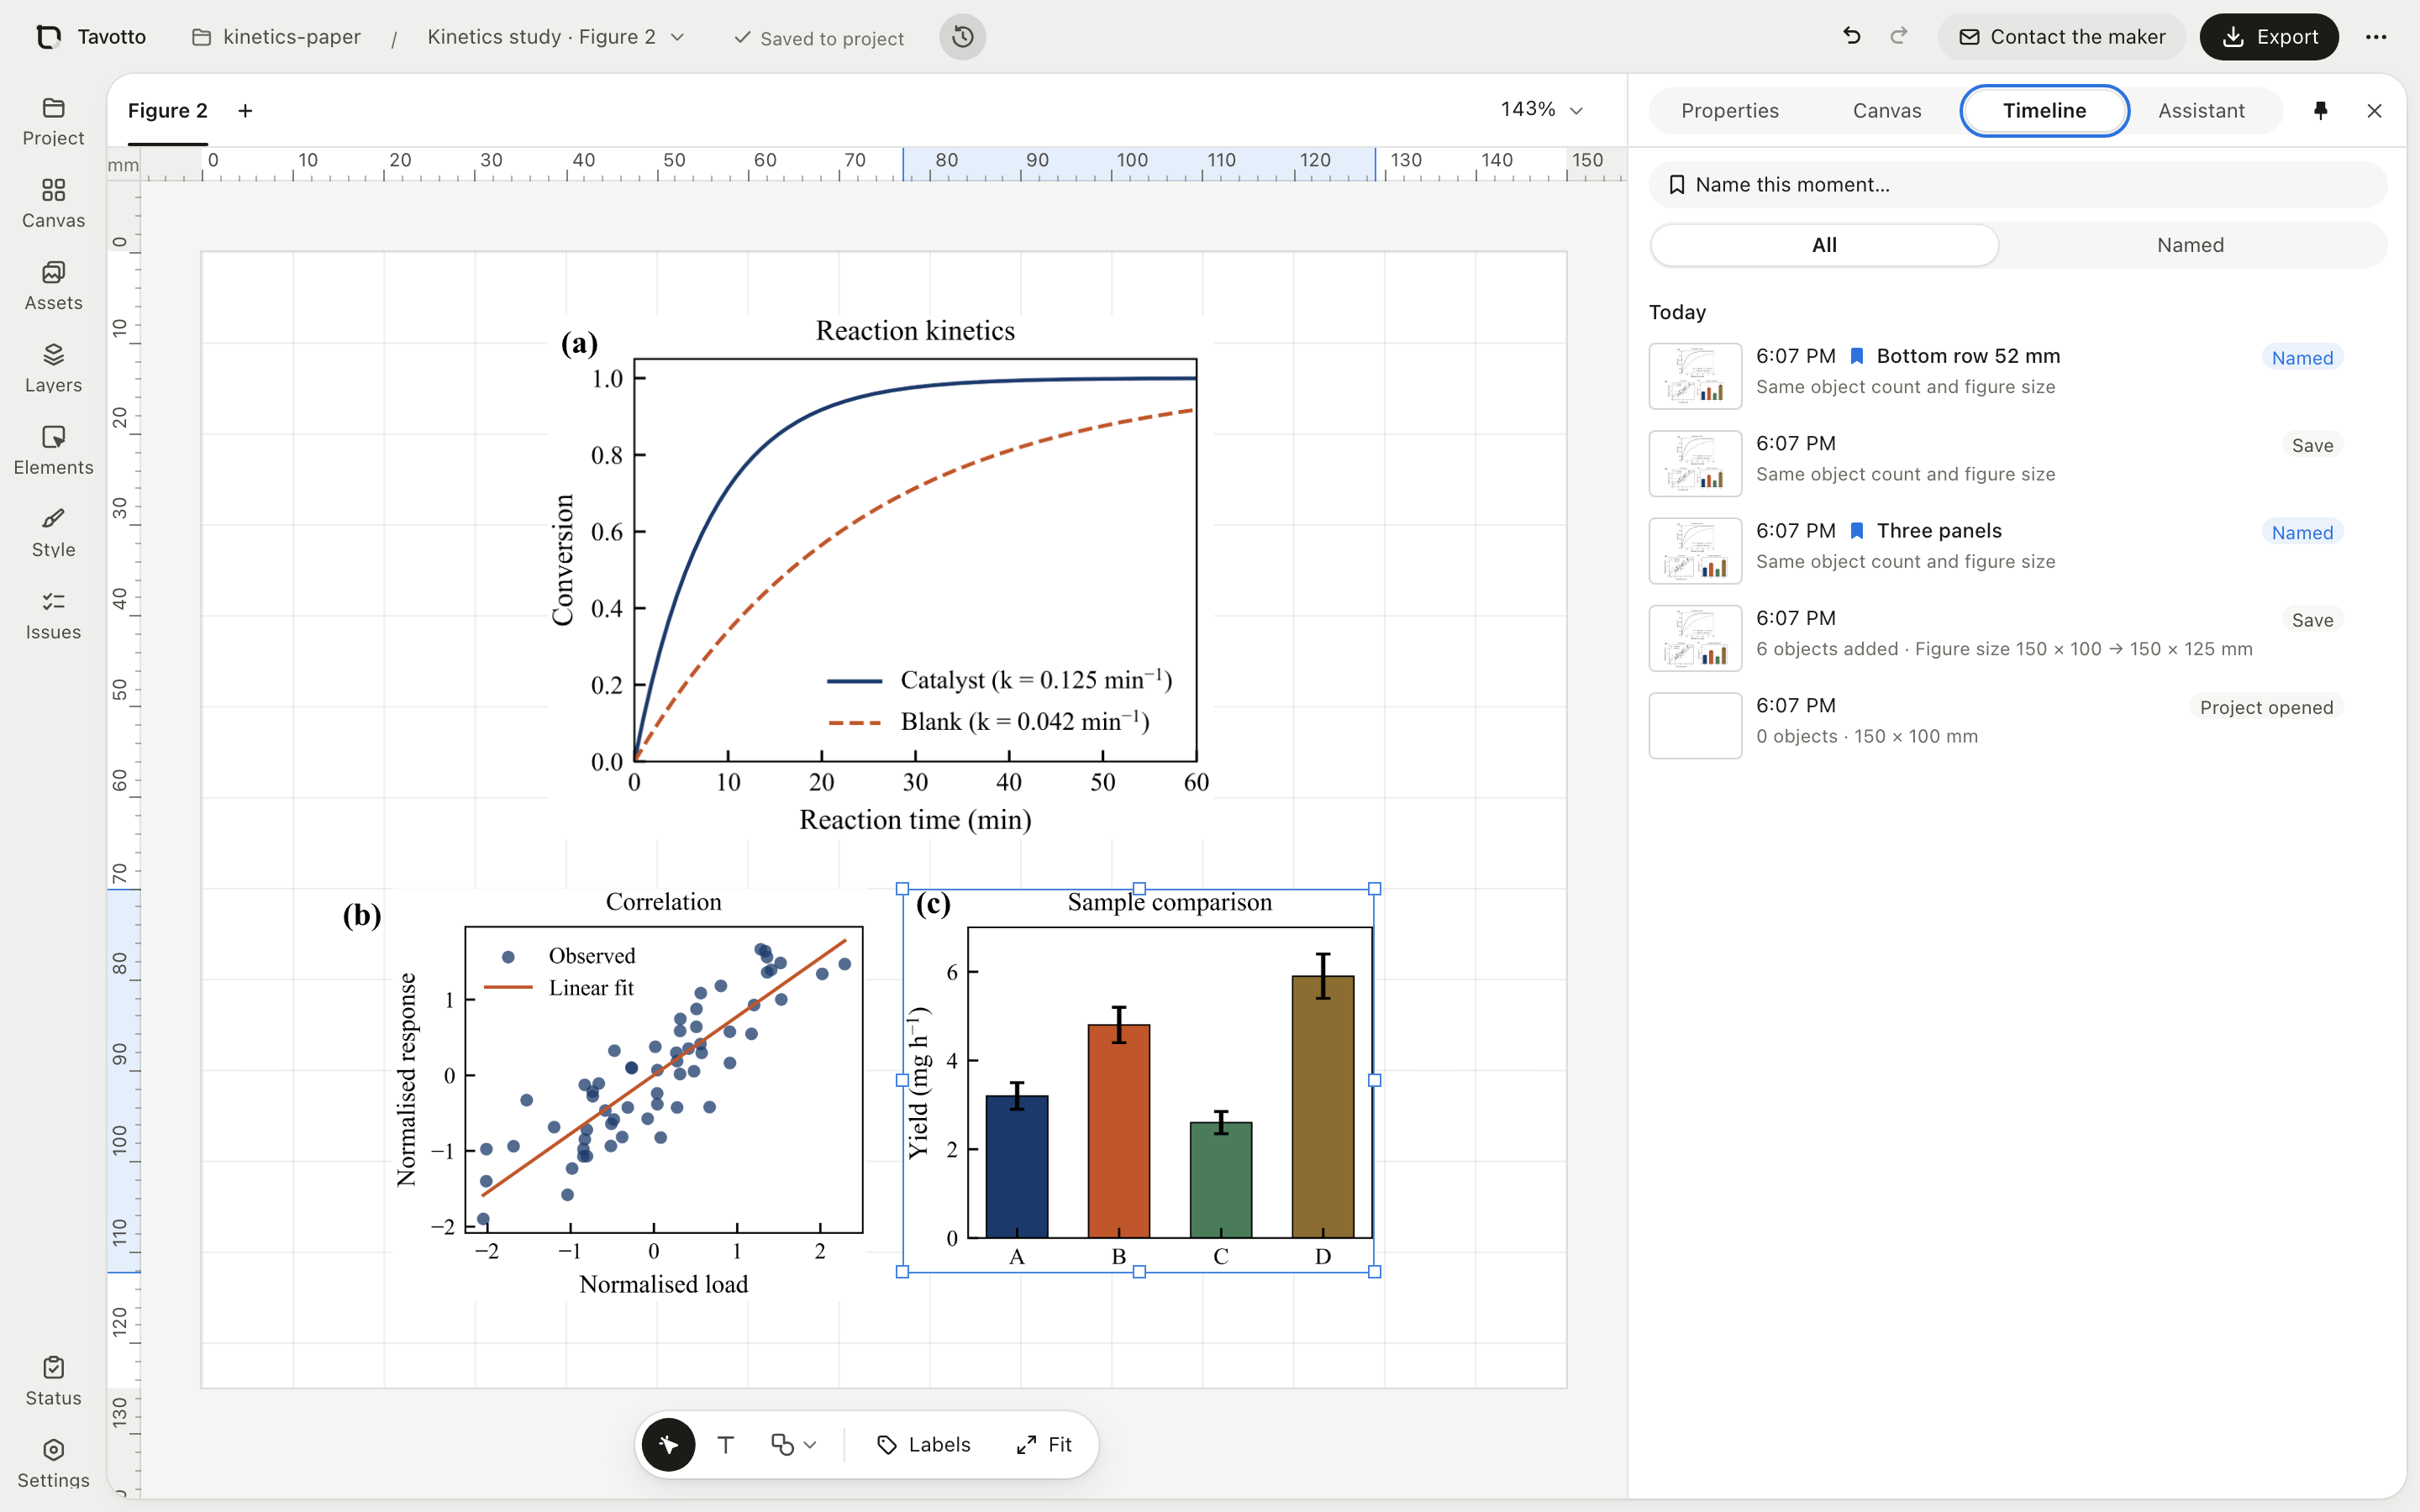Screen dimensions: 2420x1512
Task: Click the Export button
Action: coord(2269,37)
